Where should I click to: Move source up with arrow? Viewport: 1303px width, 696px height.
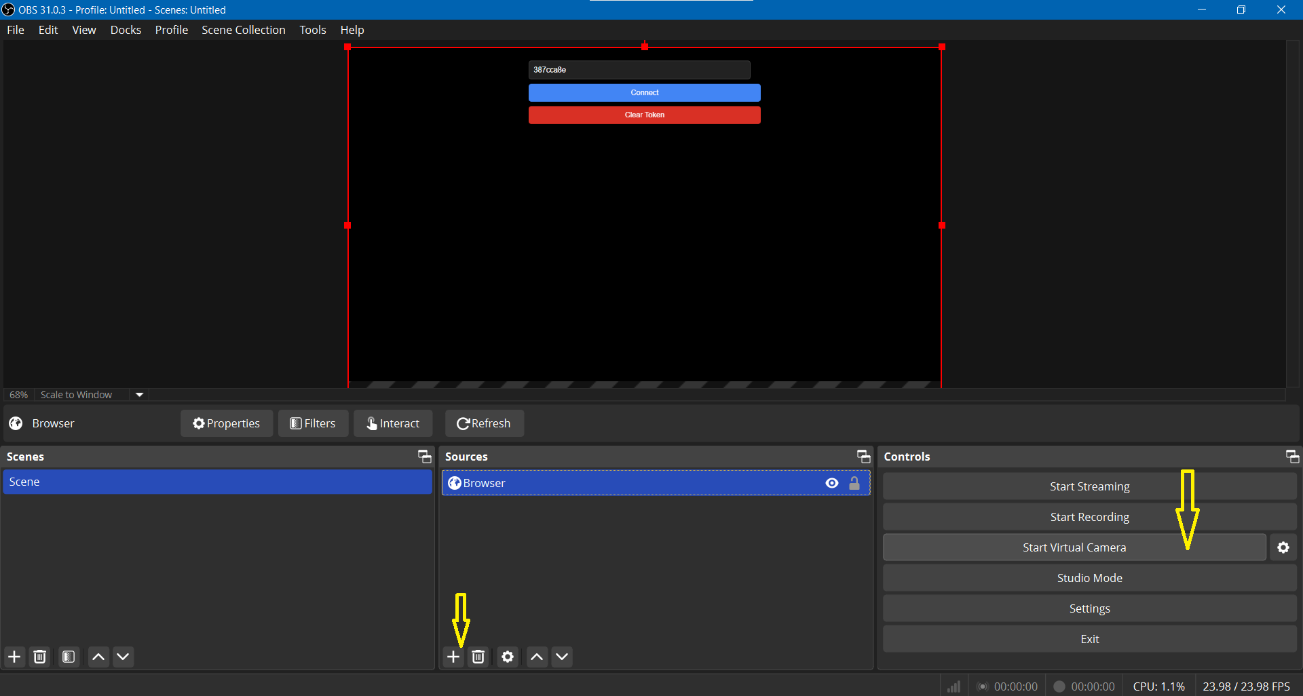click(x=537, y=657)
